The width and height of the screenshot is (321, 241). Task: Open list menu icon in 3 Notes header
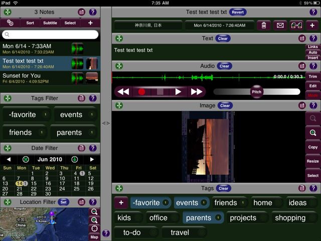(81, 12)
